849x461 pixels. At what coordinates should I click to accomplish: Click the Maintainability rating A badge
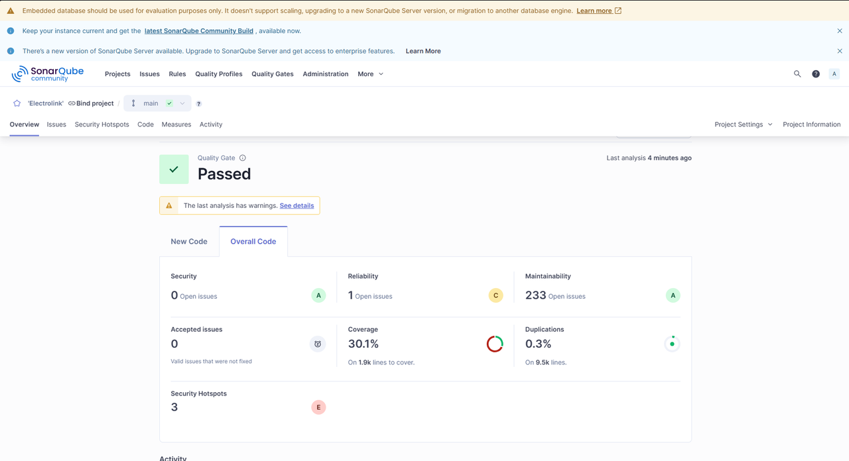[673, 295]
